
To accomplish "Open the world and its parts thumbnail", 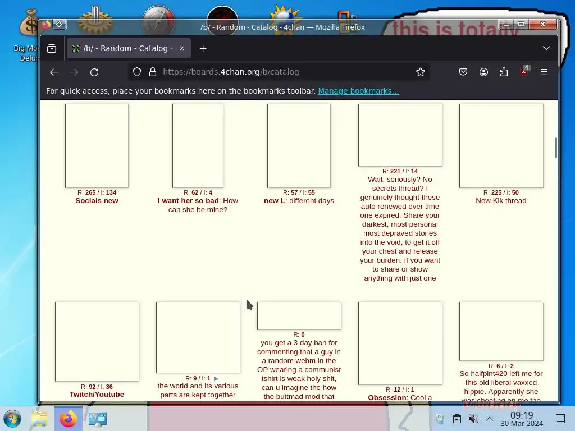I will pyautogui.click(x=198, y=337).
